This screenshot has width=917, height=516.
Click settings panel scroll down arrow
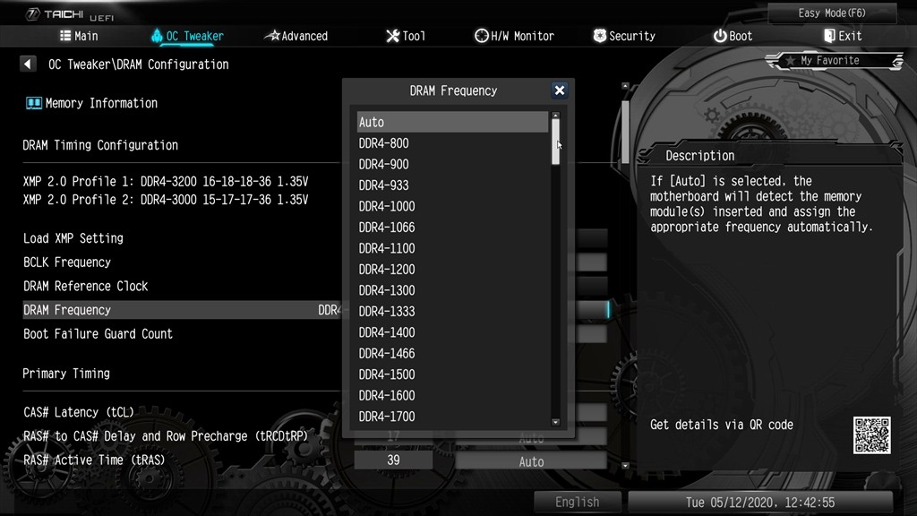(x=625, y=466)
